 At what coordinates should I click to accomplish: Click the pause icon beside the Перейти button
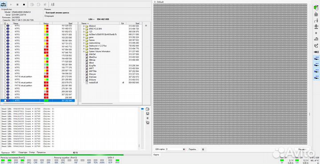click(203, 149)
